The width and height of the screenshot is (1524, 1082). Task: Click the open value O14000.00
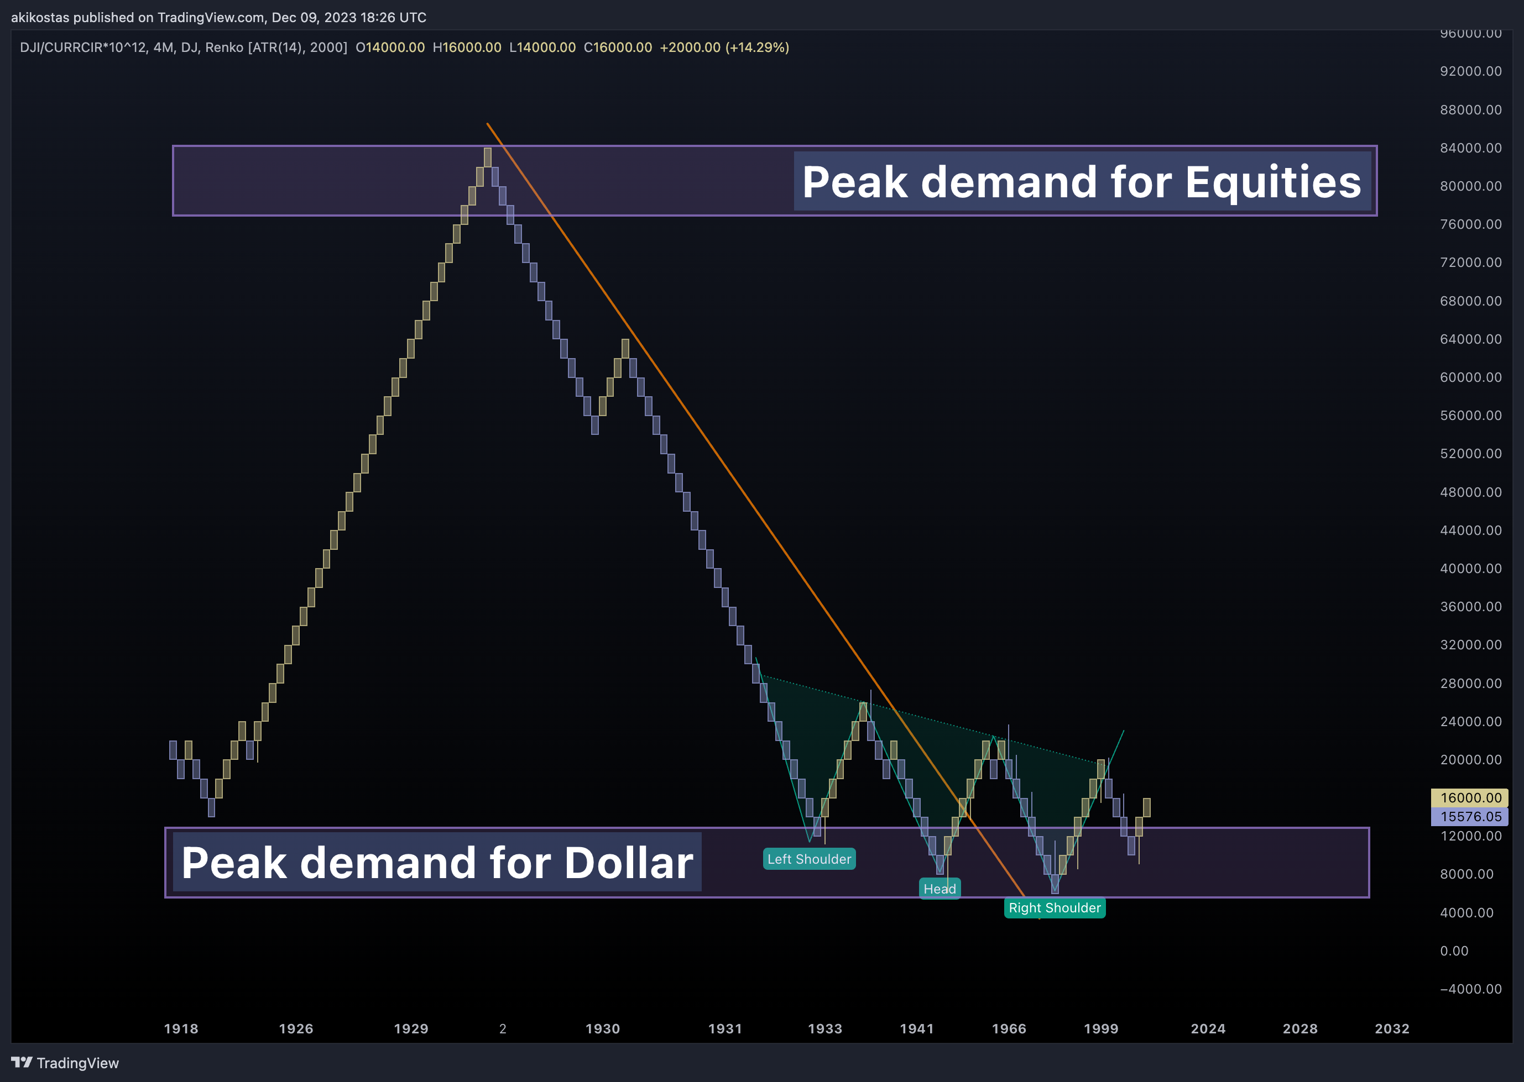[390, 48]
